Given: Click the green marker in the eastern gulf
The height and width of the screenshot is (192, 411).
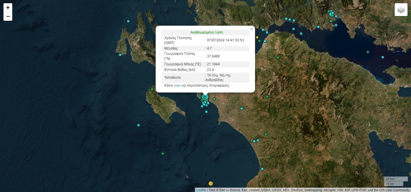Looking at the screenshot, I should pos(368,52).
